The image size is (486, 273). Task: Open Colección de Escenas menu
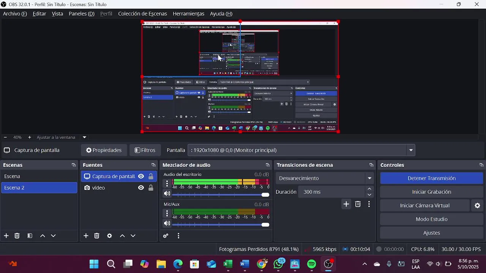coord(142,14)
